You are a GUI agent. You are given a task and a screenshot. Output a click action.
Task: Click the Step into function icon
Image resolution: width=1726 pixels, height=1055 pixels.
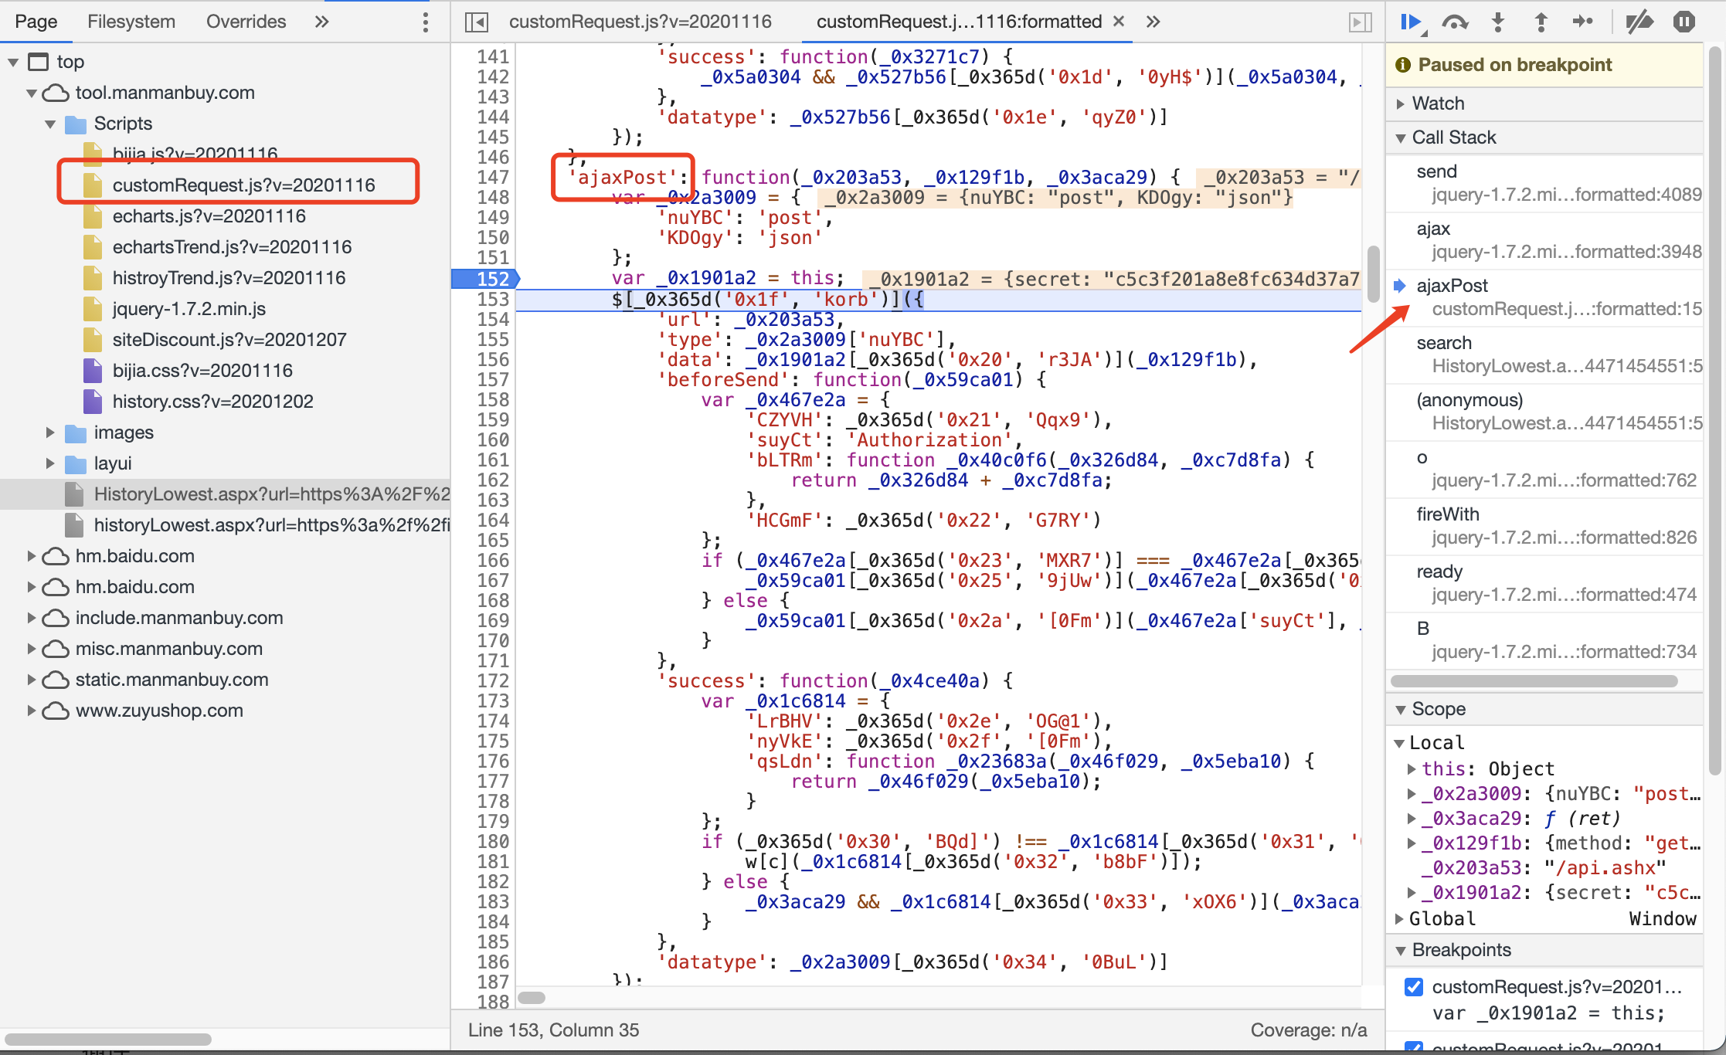pos(1497,22)
